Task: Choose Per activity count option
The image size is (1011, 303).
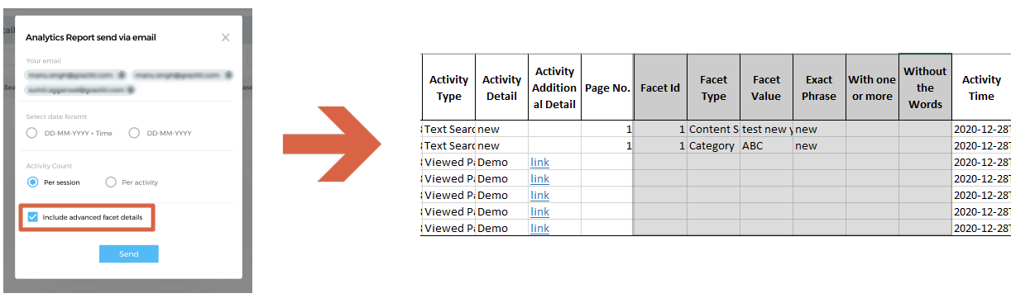Action: 111,182
